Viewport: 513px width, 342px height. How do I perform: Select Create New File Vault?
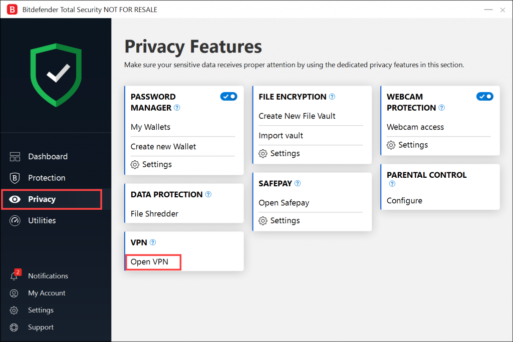pyautogui.click(x=297, y=116)
